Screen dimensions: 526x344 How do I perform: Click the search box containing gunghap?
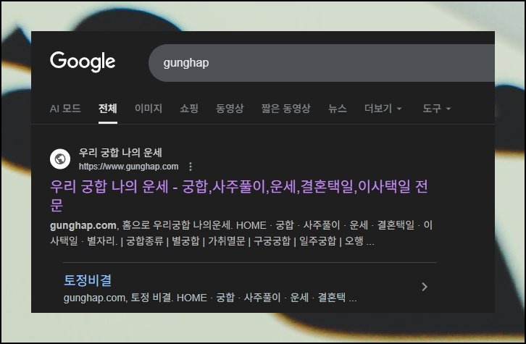click(322, 63)
